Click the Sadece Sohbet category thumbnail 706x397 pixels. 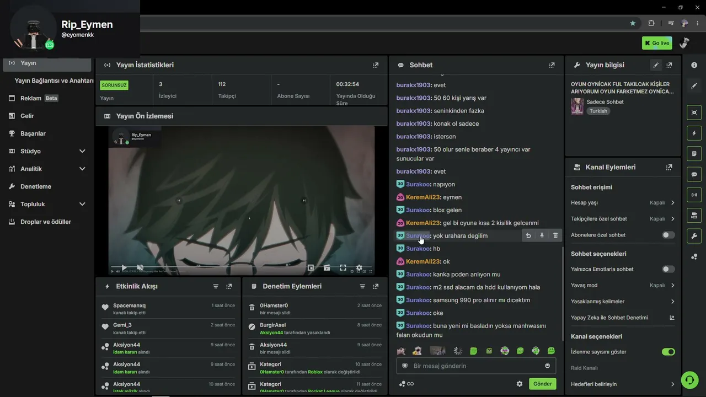(577, 106)
